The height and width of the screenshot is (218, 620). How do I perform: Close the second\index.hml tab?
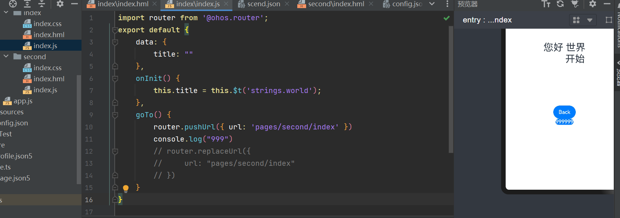point(371,4)
